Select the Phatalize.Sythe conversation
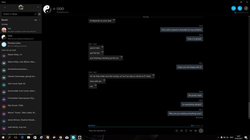Viewport: 250px width, 140px height. click(21, 44)
